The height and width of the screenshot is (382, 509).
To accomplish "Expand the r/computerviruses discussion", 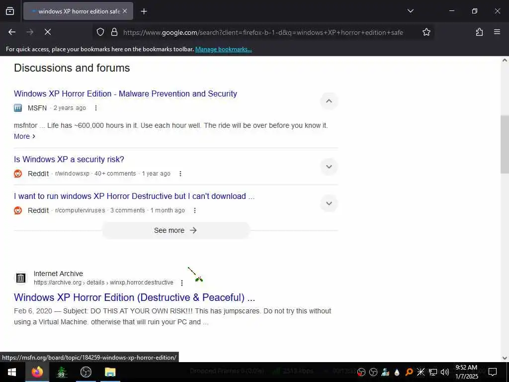I will (329, 203).
